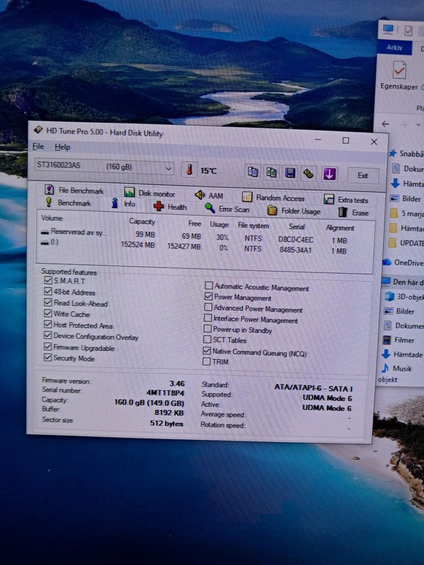
Task: Click the copy to clipboard toolbar icon
Action: 253,172
